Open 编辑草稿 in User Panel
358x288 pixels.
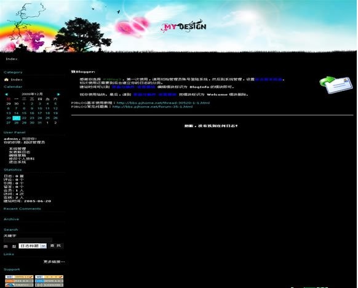pyautogui.click(x=17, y=155)
